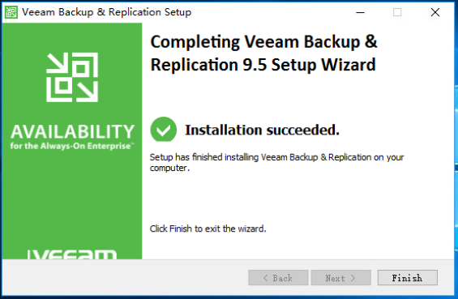Click the disabled maximize window button
This screenshot has width=458, height=299.
pyautogui.click(x=397, y=12)
